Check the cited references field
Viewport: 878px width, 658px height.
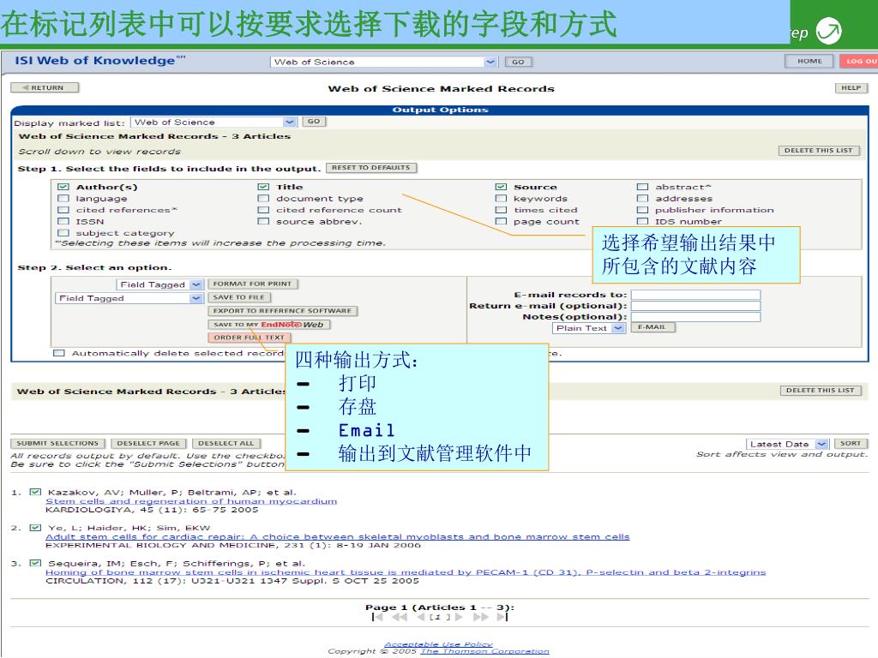[x=63, y=210]
